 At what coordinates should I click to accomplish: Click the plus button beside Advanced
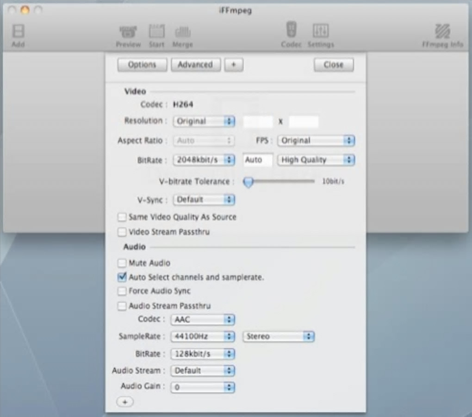pos(234,65)
